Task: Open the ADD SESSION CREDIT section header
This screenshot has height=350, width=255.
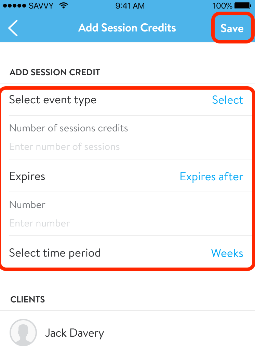Action: click(55, 72)
